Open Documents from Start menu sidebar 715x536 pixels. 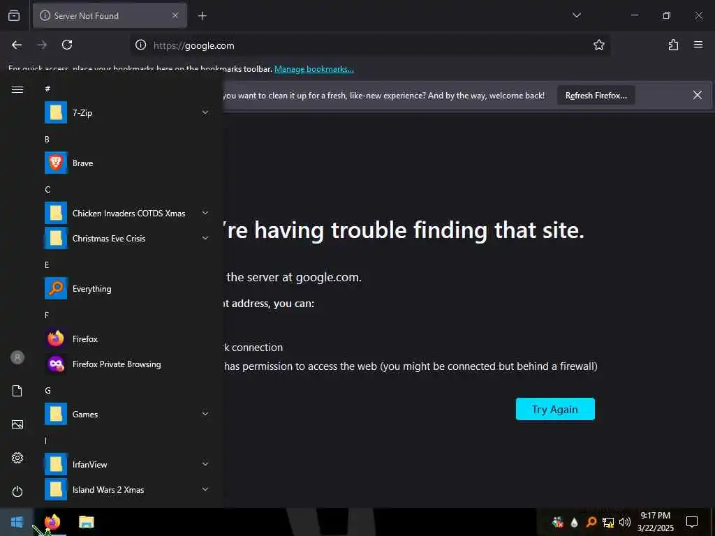point(17,391)
